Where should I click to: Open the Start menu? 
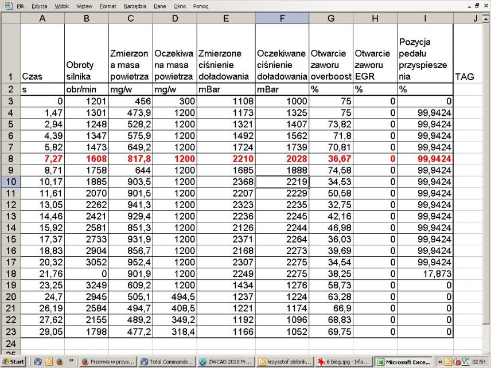(13, 362)
